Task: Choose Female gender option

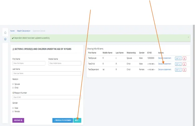Action: [x=13, y=111]
